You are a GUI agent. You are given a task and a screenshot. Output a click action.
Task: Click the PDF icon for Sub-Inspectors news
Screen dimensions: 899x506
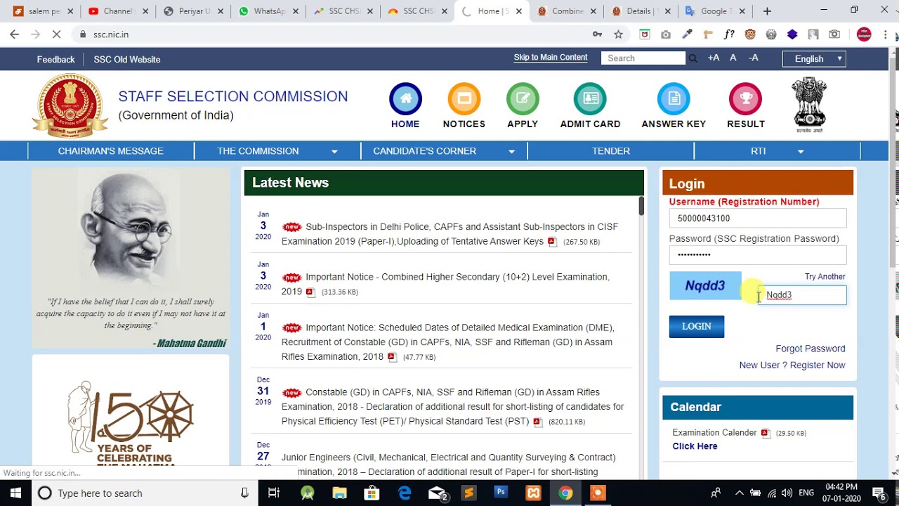(x=552, y=242)
